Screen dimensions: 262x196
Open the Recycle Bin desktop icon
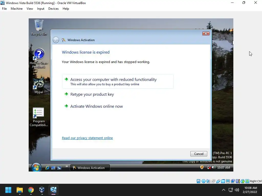pyautogui.click(x=39, y=28)
